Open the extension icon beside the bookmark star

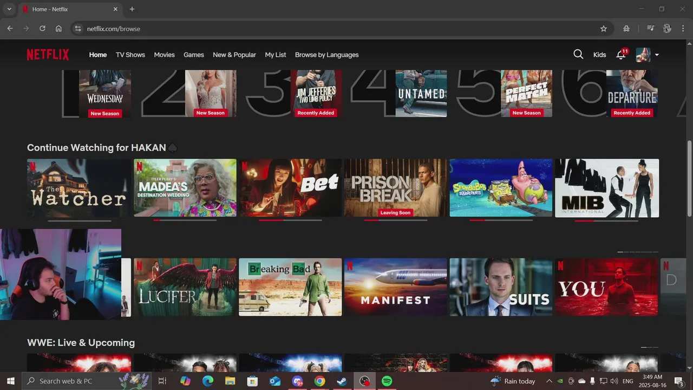tap(626, 28)
